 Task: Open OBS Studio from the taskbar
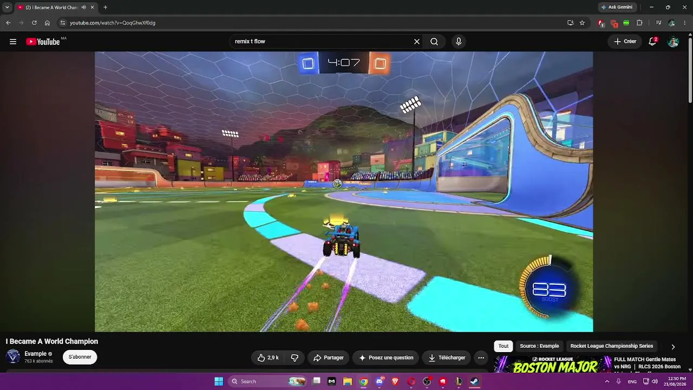427,381
